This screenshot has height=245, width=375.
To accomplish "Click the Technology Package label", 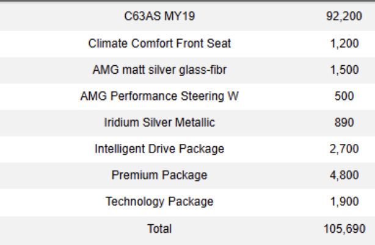I will (x=159, y=202).
